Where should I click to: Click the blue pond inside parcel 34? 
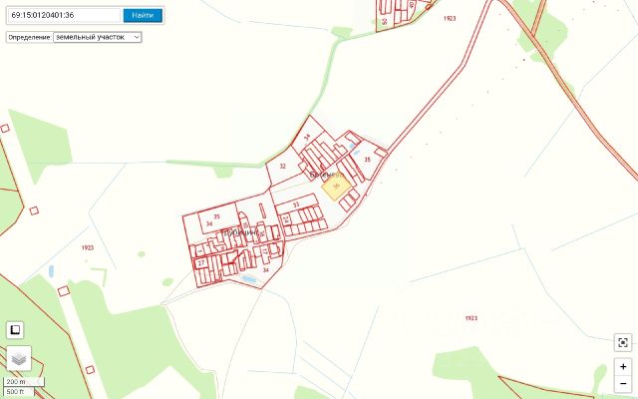point(248,279)
